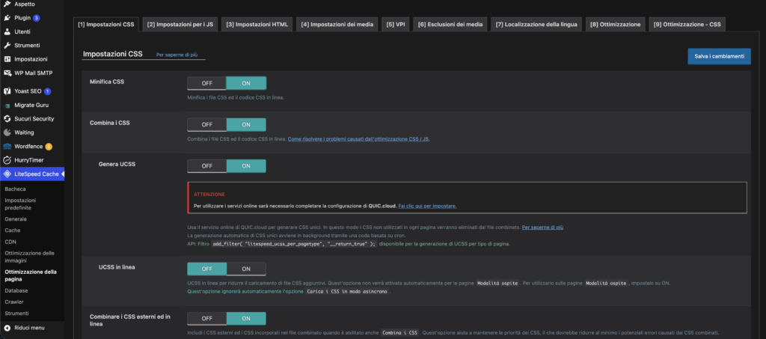Viewport: 766px width, 339px height.
Task: Switch to [2] Impostazioni per i JS tab
Action: [180, 24]
